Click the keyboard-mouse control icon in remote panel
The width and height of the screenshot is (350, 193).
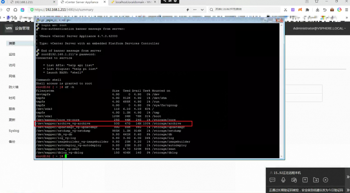coord(294,180)
